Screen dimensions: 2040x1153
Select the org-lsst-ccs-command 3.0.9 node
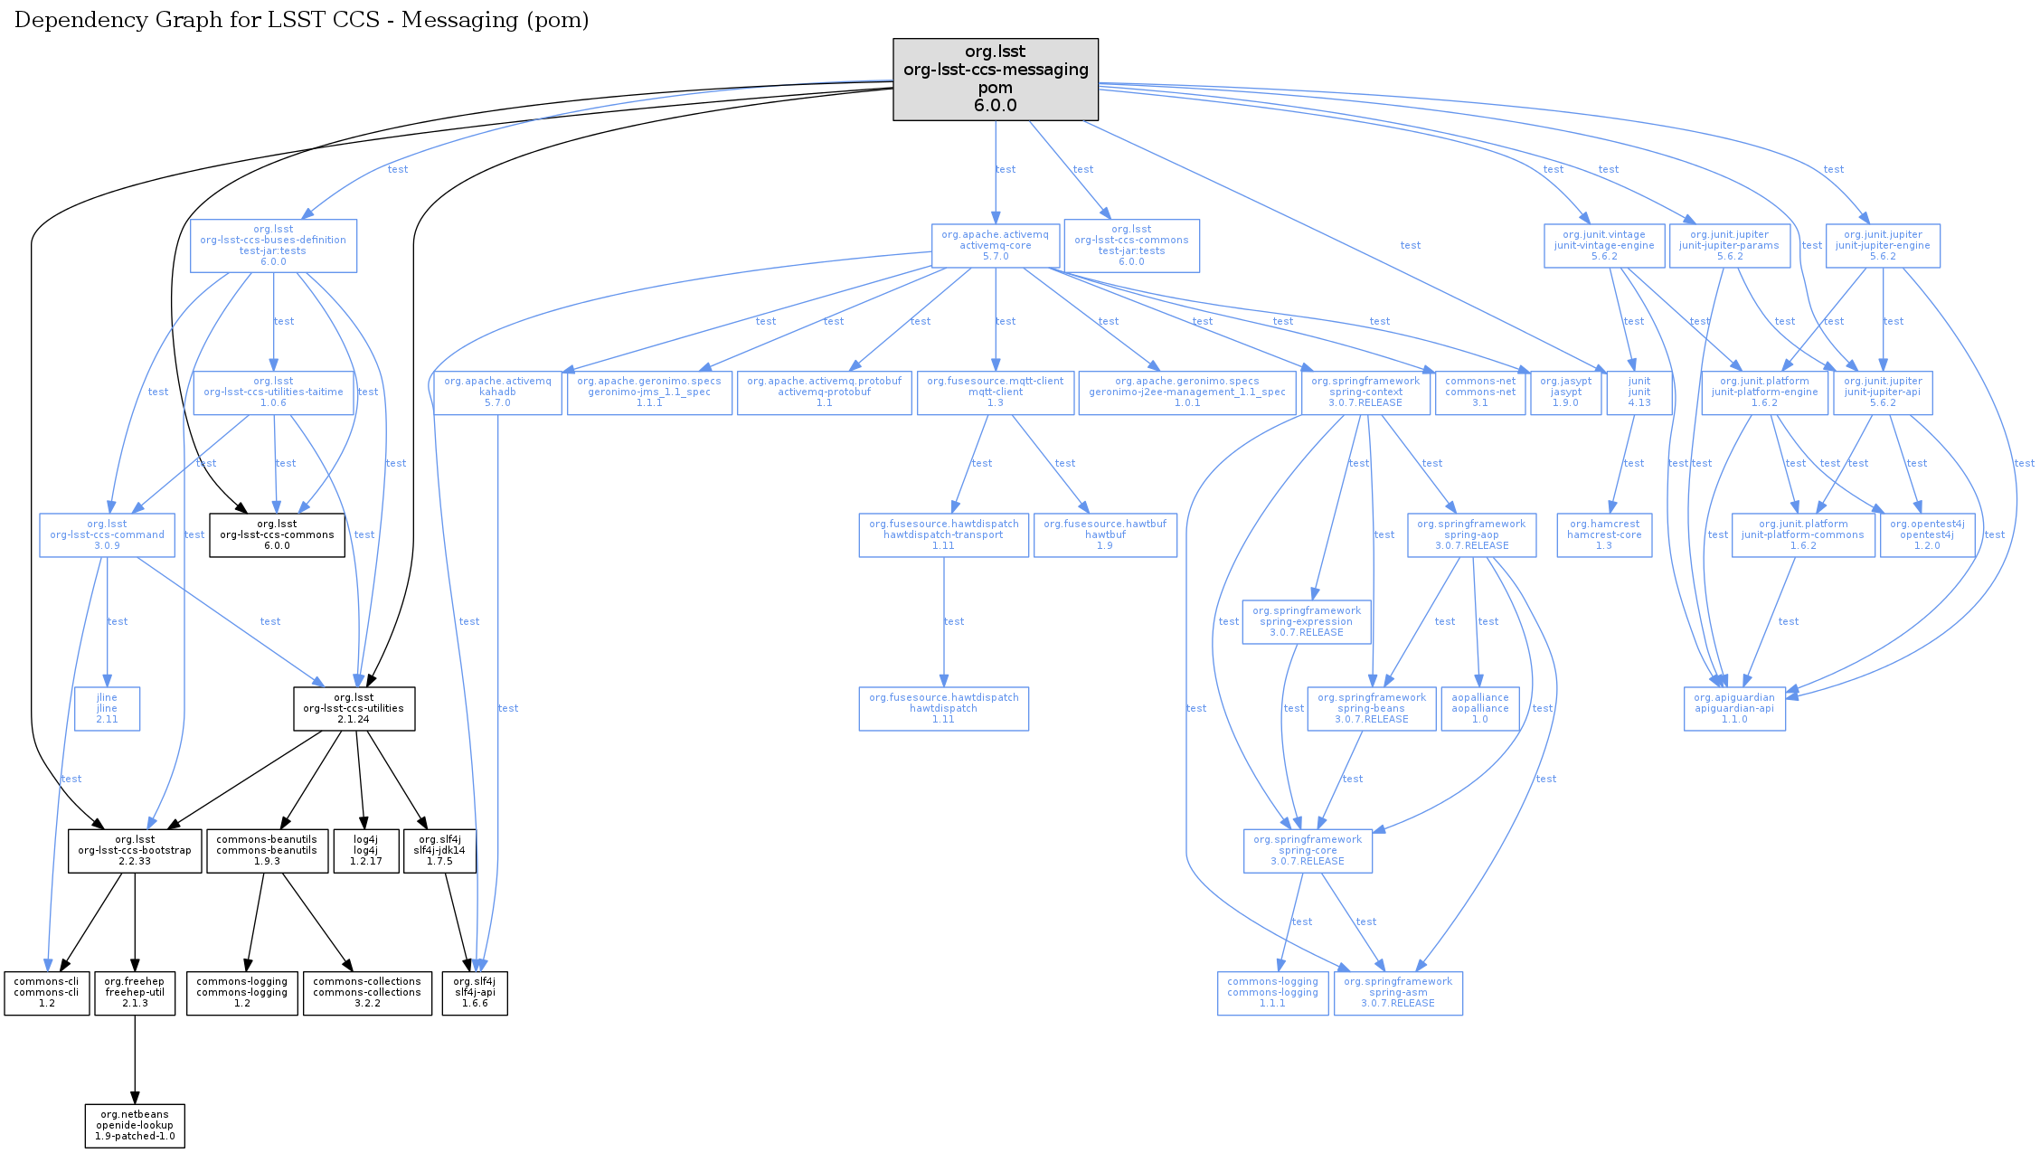pos(107,534)
